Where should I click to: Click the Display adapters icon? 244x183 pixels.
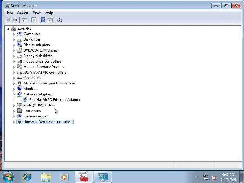pos(20,45)
